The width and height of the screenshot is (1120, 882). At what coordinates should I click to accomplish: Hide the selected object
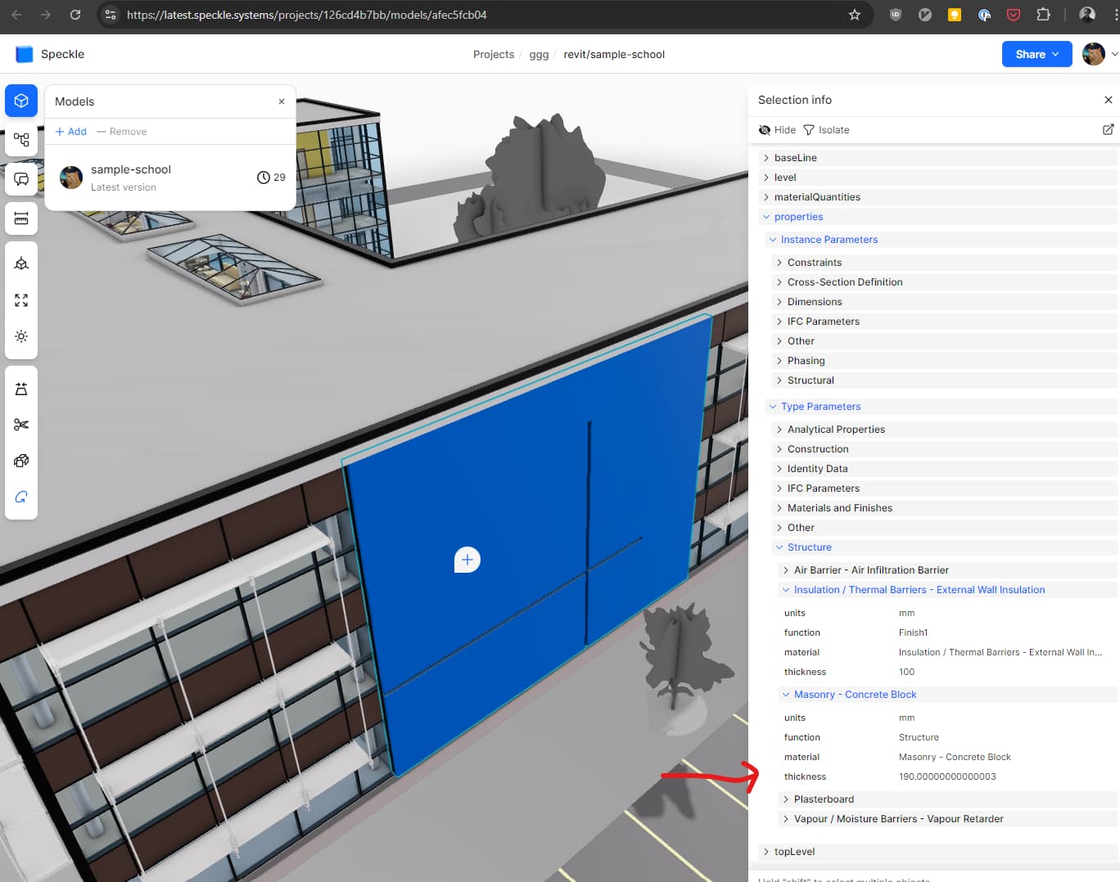point(777,130)
